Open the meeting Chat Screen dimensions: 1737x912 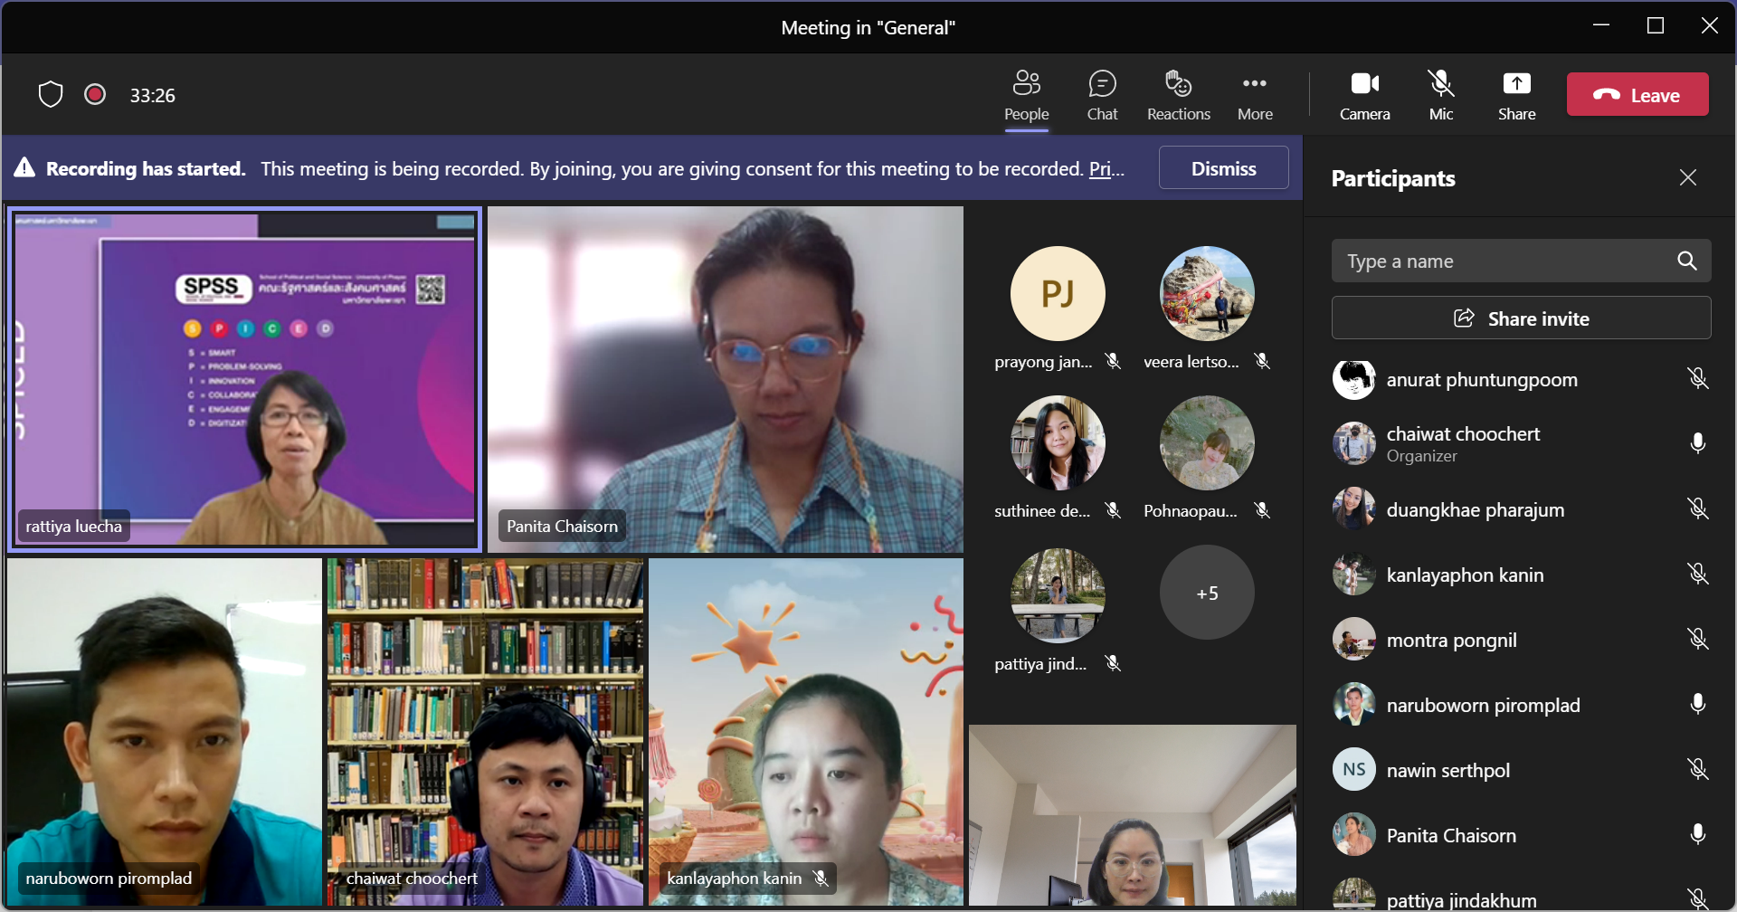point(1102,95)
